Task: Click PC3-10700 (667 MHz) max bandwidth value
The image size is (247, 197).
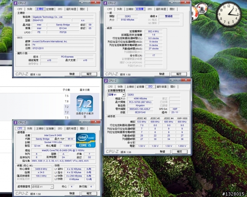Action: point(140,102)
